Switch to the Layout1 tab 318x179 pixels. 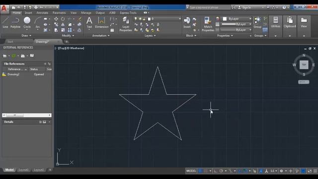23,170
